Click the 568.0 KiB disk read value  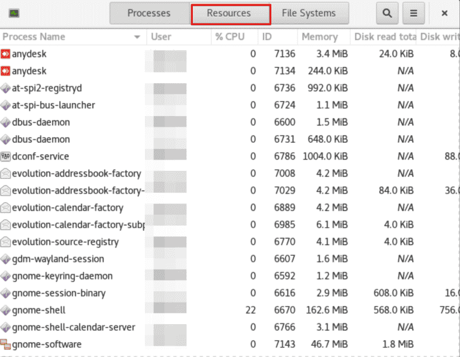pyautogui.click(x=394, y=310)
